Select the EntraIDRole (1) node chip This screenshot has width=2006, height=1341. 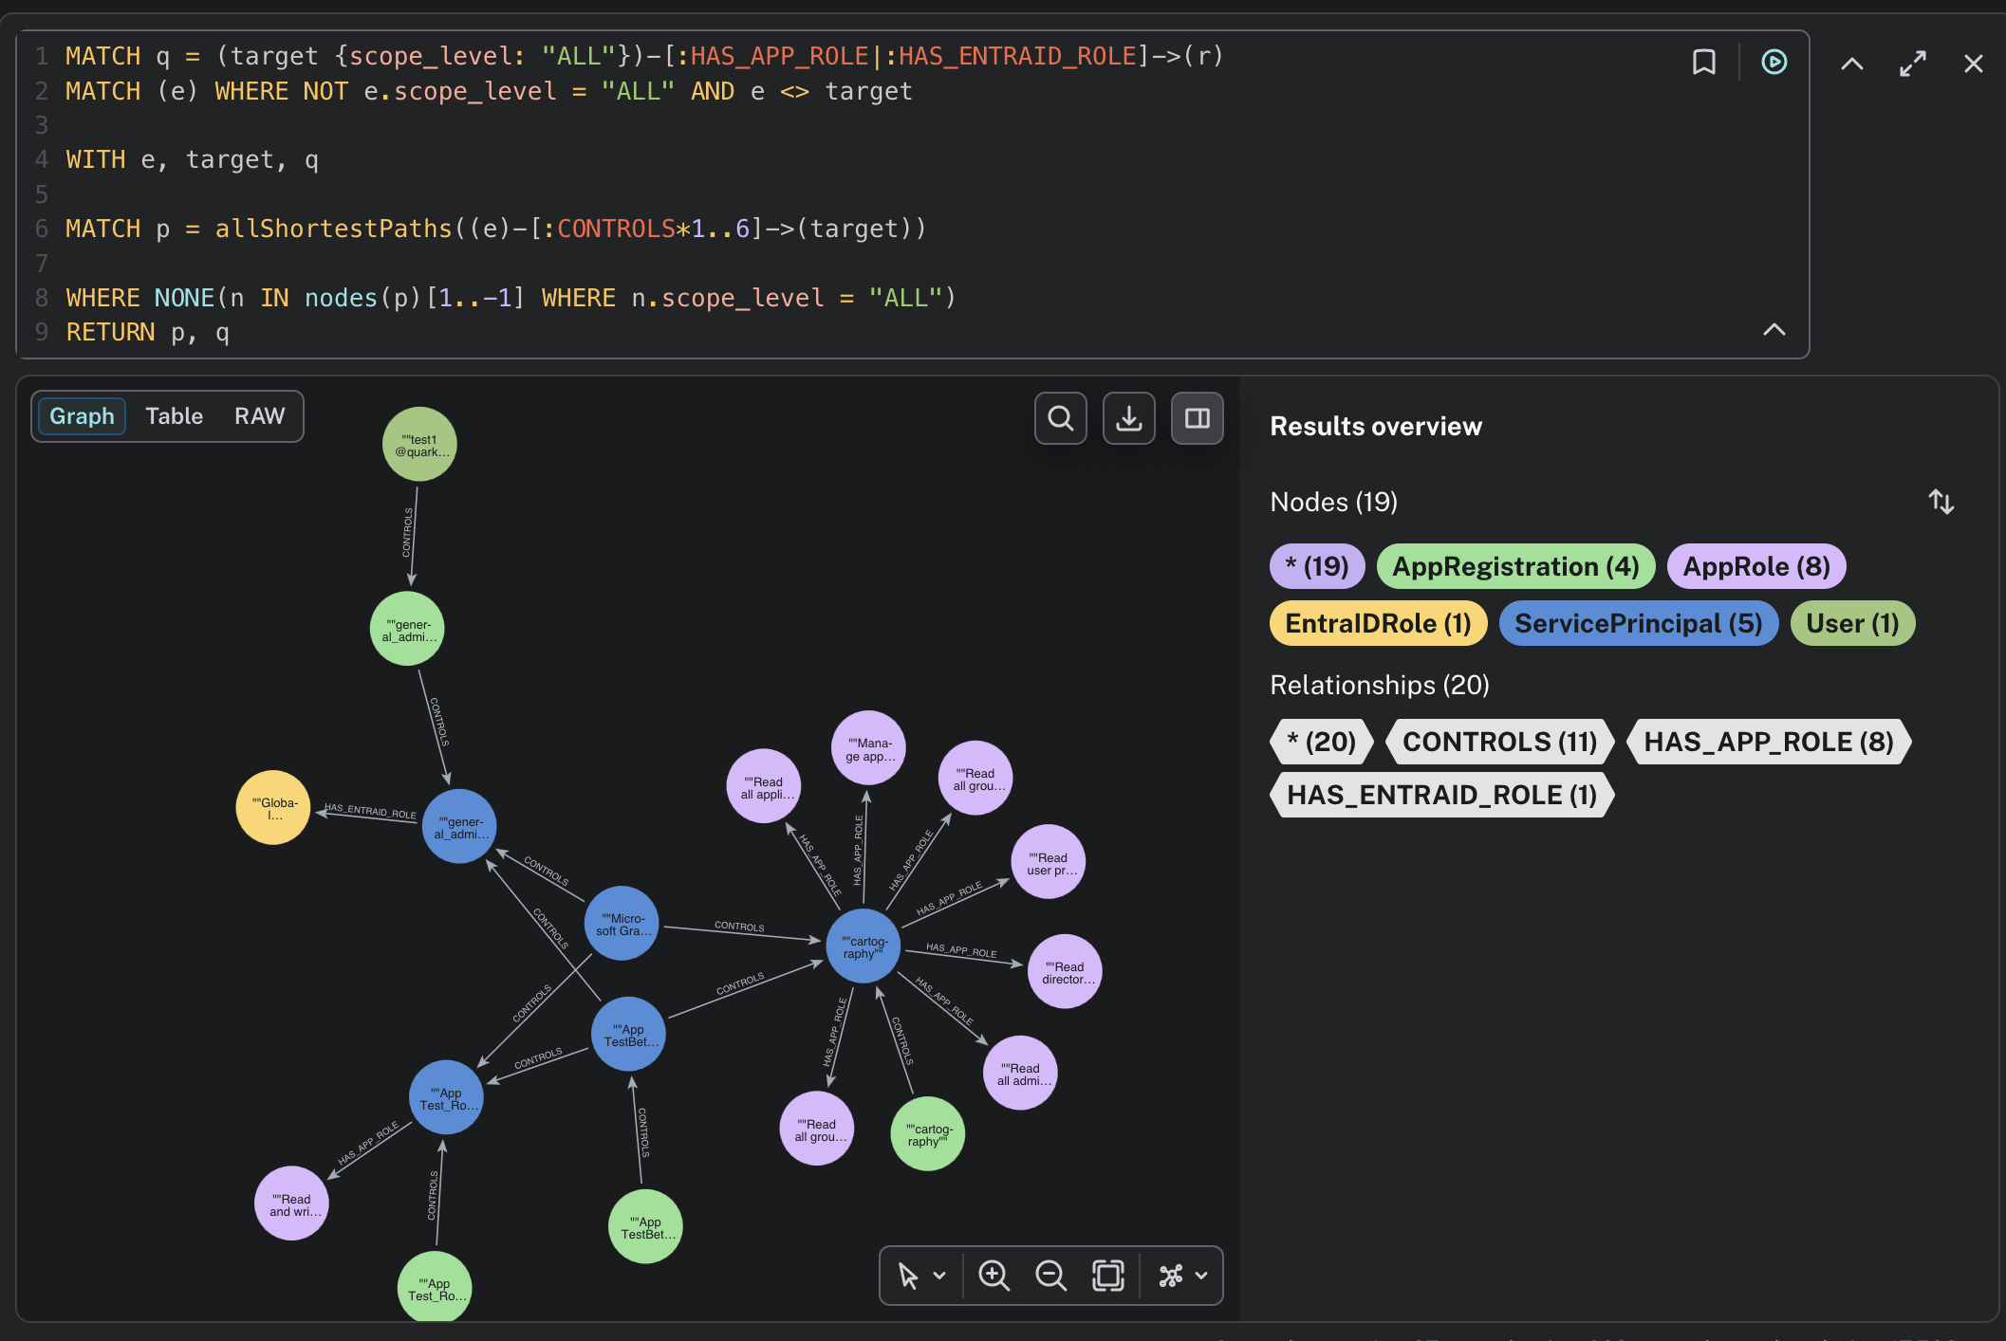(1377, 623)
